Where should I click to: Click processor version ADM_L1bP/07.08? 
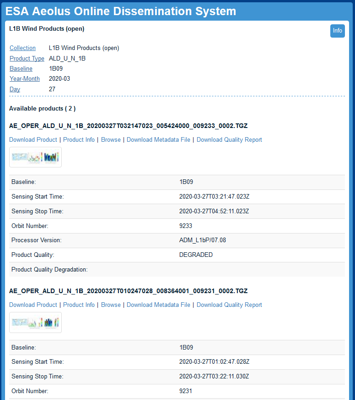coord(203,240)
